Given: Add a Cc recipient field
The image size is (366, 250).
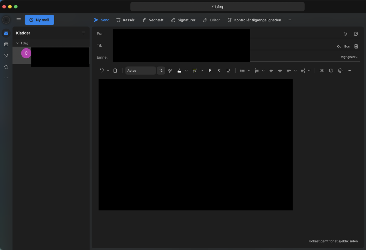Looking at the screenshot, I should [x=339, y=46].
